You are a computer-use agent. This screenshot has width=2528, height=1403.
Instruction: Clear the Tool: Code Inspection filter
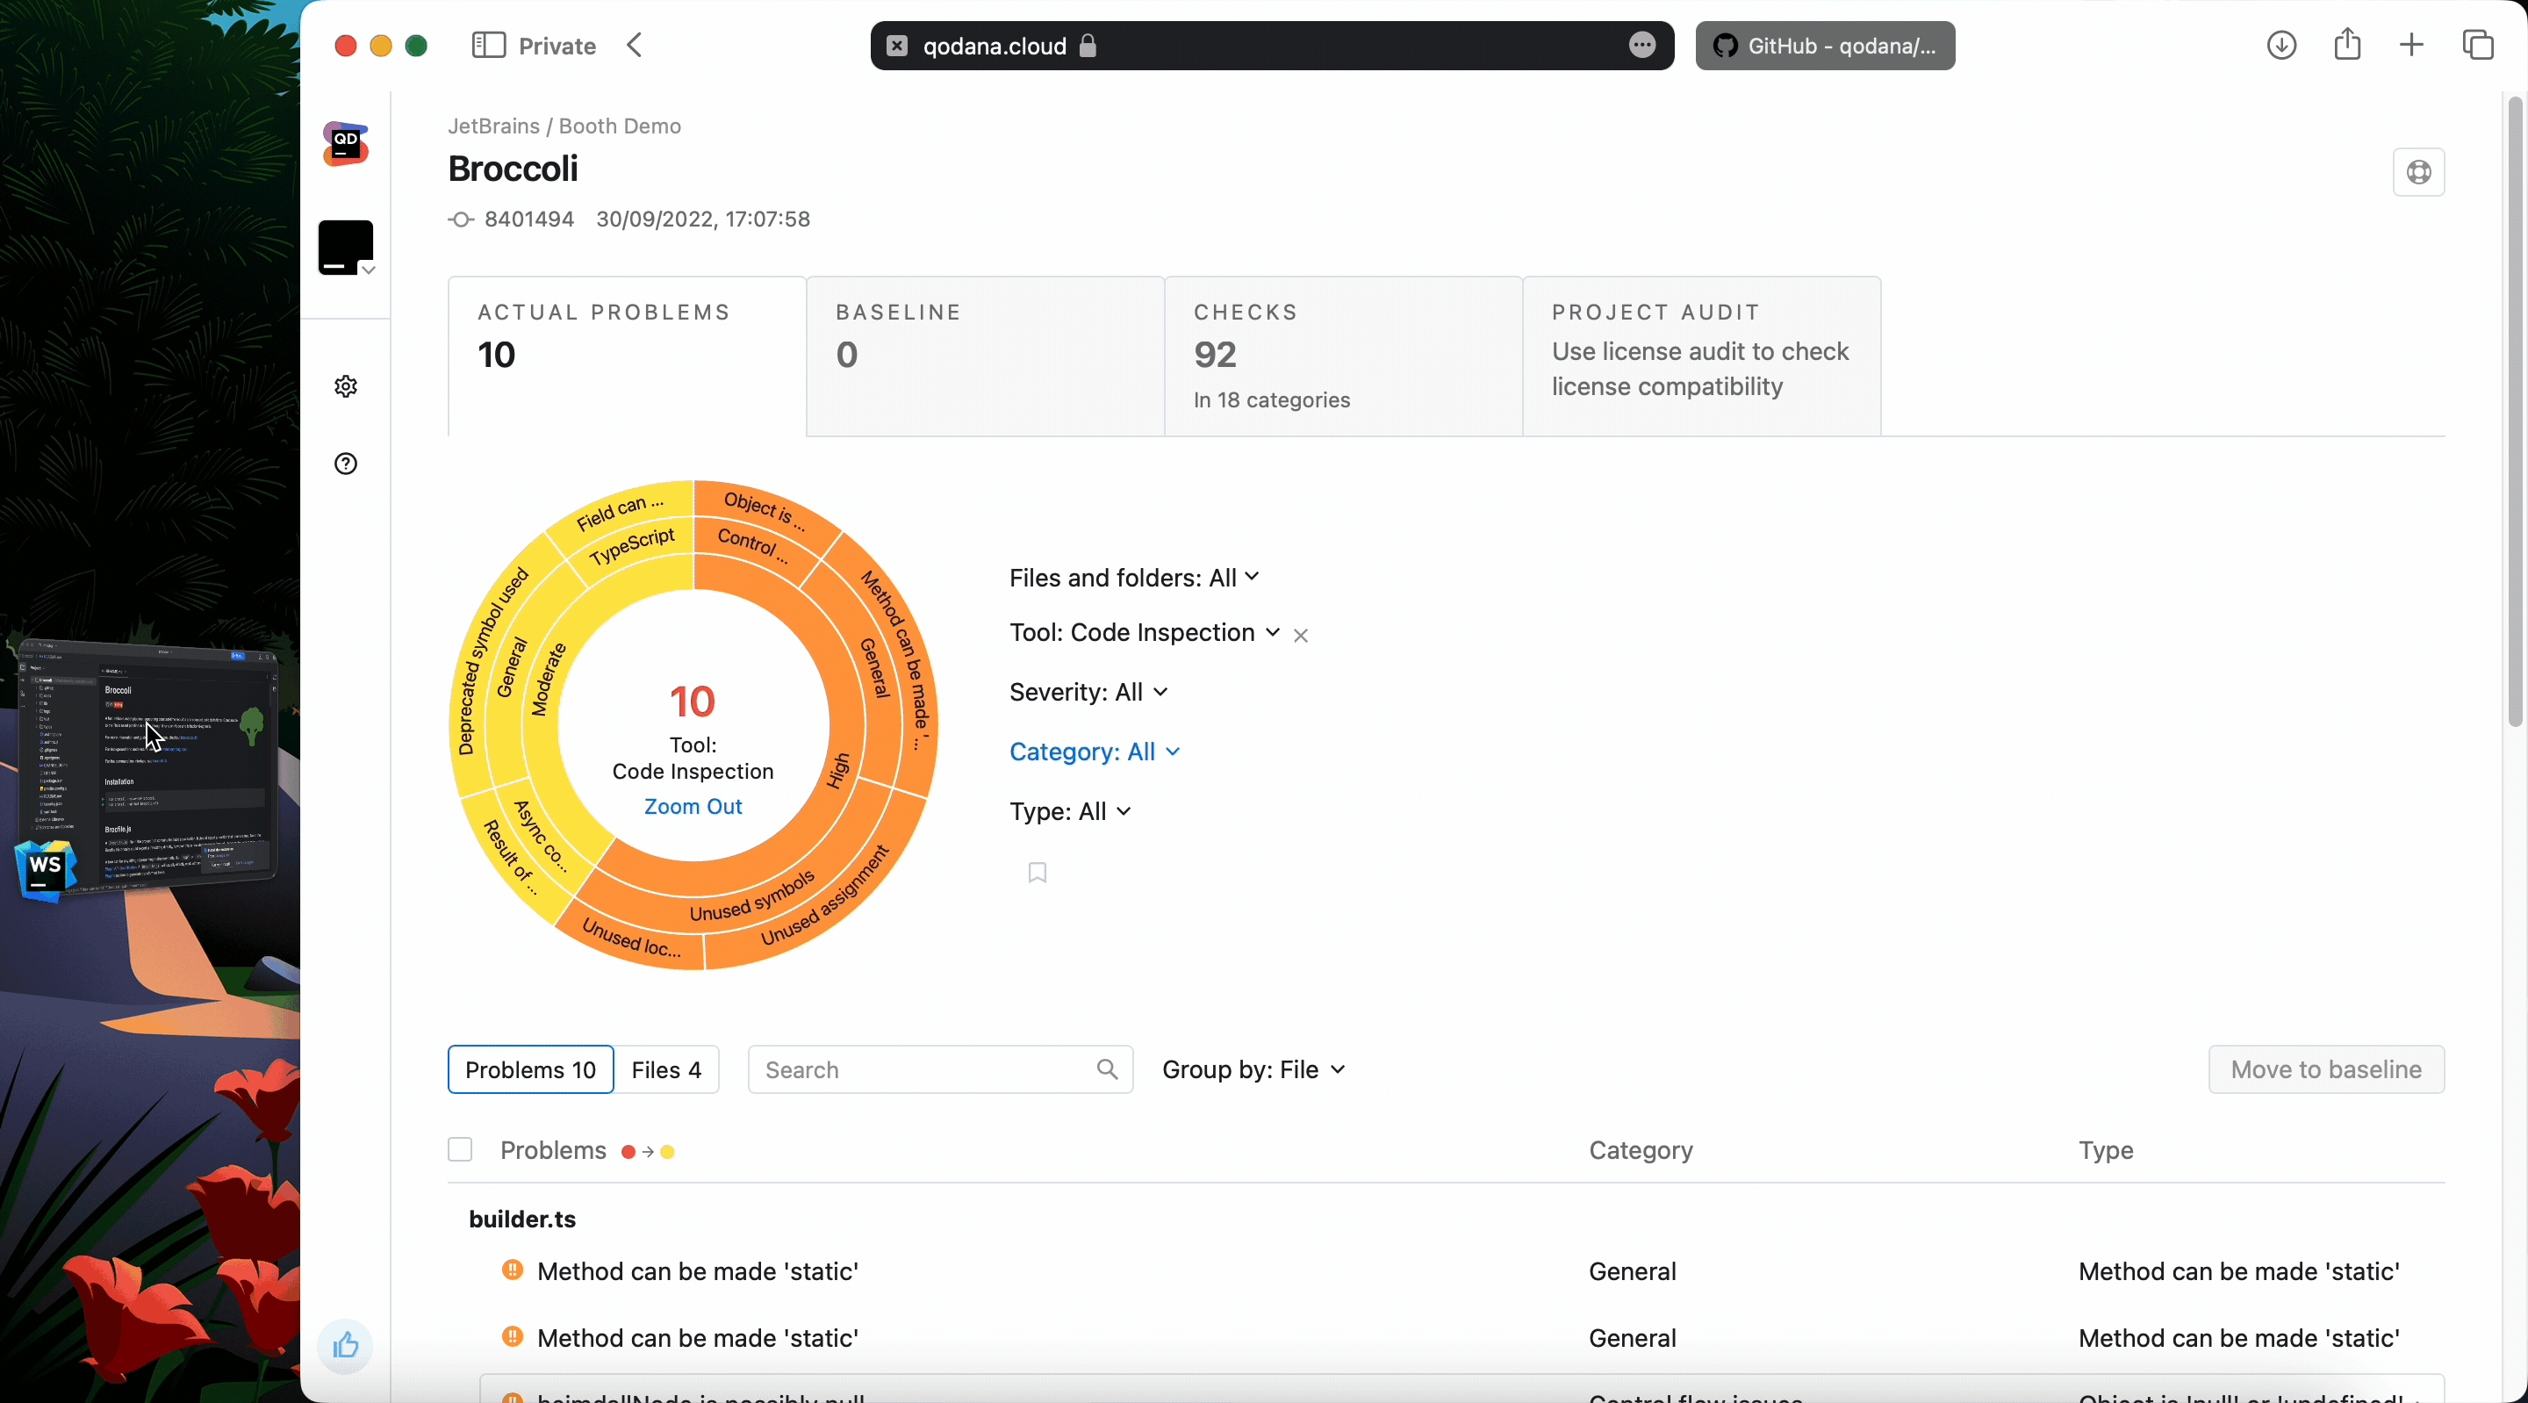[1300, 636]
